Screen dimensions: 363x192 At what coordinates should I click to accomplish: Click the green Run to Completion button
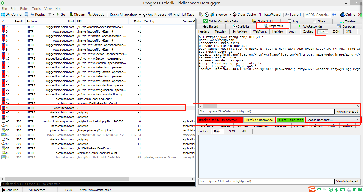tap(290, 120)
